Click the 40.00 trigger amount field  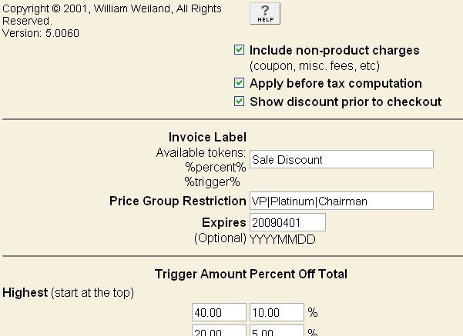pyautogui.click(x=218, y=313)
